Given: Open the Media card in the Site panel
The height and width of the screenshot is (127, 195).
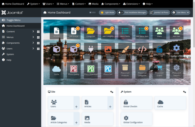Looking at the screenshot, I should [97, 119].
